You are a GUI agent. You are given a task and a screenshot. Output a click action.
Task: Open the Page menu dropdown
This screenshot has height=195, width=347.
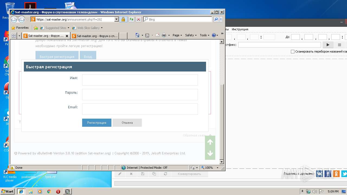click(x=177, y=35)
